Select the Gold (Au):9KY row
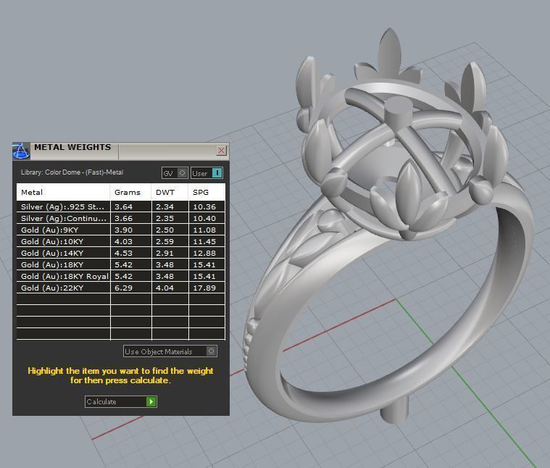The width and height of the screenshot is (550, 468). coord(121,230)
